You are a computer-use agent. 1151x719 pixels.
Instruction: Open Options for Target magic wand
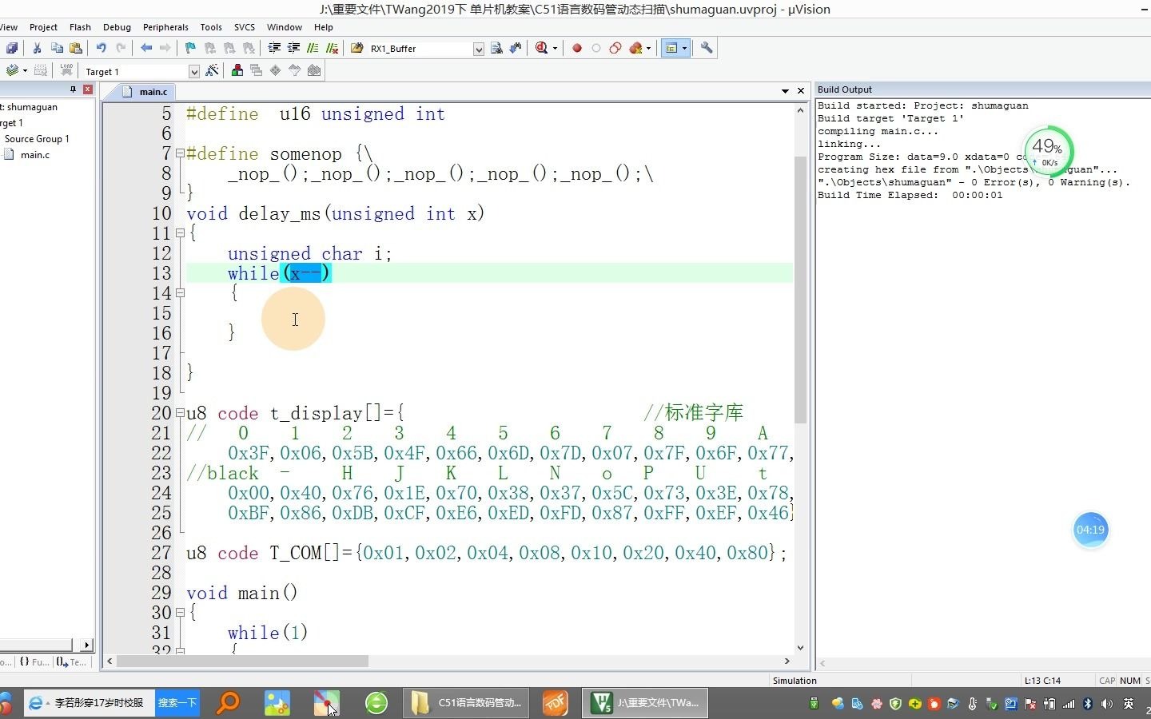[212, 70]
